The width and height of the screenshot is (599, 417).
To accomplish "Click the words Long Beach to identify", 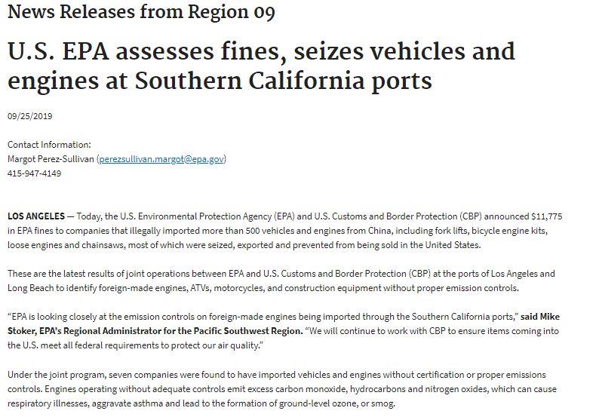I will (x=52, y=288).
